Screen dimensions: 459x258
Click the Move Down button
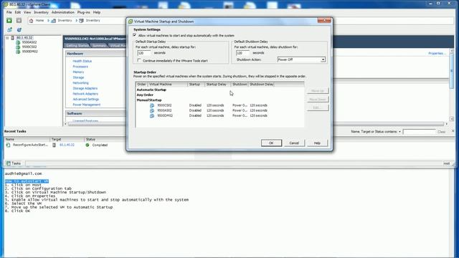coord(318,100)
